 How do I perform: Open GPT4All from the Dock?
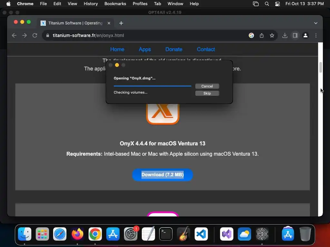[x=262, y=234]
